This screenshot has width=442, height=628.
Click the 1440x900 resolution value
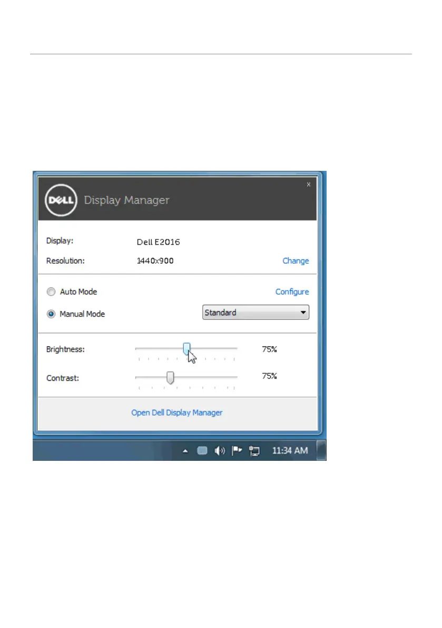[155, 260]
